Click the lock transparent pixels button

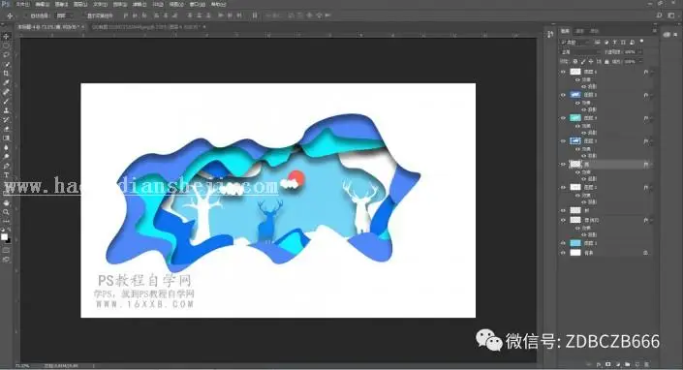574,62
